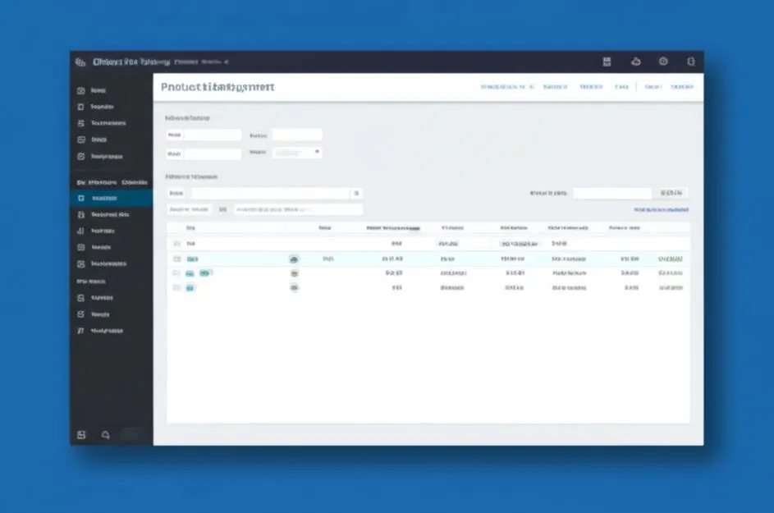Focus the long search field above the table
The width and height of the screenshot is (774, 513).
click(271, 193)
